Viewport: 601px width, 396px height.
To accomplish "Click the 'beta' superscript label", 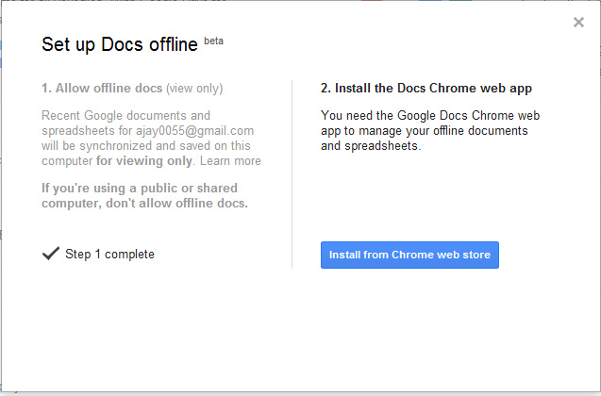I will coord(213,41).
